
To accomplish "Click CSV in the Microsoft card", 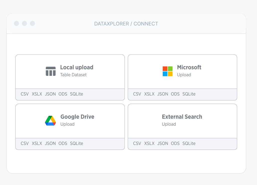I will point(137,94).
